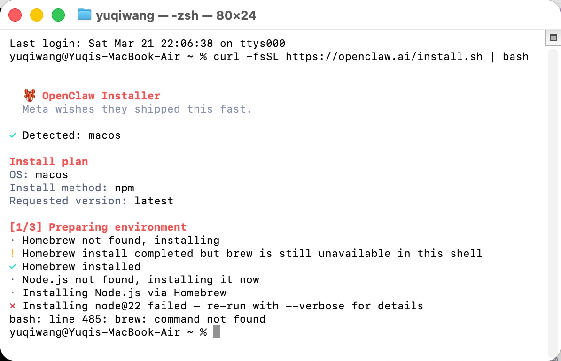The image size is (561, 361).
Task: Click the Install plan heading
Action: [49, 162]
